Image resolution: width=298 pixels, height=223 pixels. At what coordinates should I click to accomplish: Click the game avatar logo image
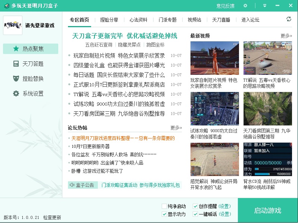click(13, 25)
